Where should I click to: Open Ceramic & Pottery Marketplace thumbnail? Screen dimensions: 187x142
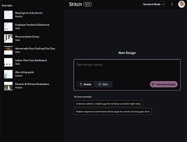coord(8,86)
